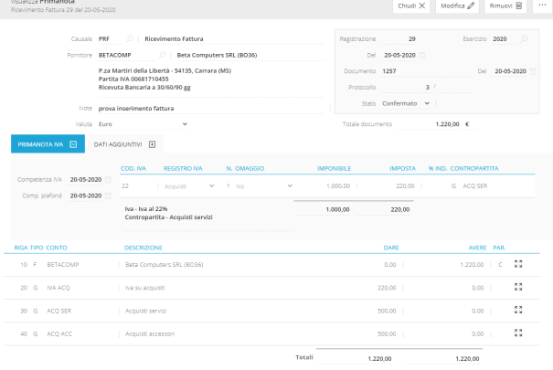
Task: Click the REGISTRO IVA column header
Action: (183, 168)
